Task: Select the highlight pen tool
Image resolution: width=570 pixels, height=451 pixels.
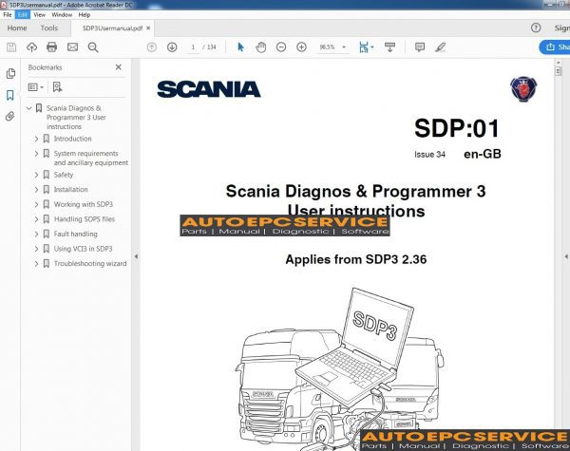Action: 440,47
